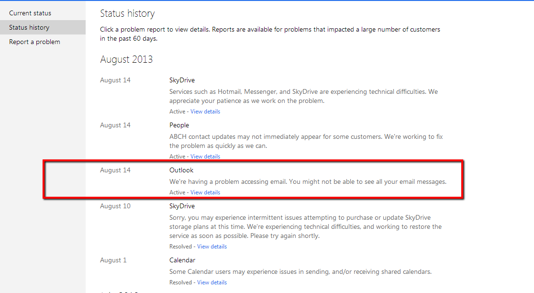Select Status history in sidebar
The height and width of the screenshot is (293, 534).
pyautogui.click(x=43, y=27)
